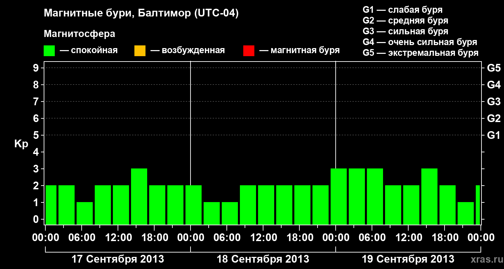Image resolution: width=504 pixels, height=269 pixels.
Task: Click the 'G5 — экстремальная буря' legend line
Action: (x=420, y=53)
